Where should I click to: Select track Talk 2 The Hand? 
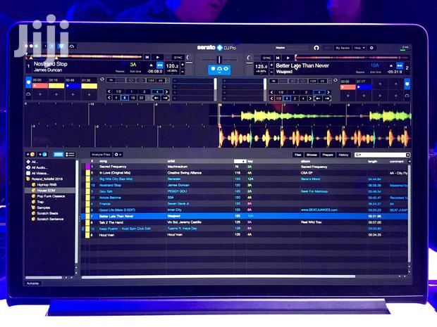click(x=111, y=222)
